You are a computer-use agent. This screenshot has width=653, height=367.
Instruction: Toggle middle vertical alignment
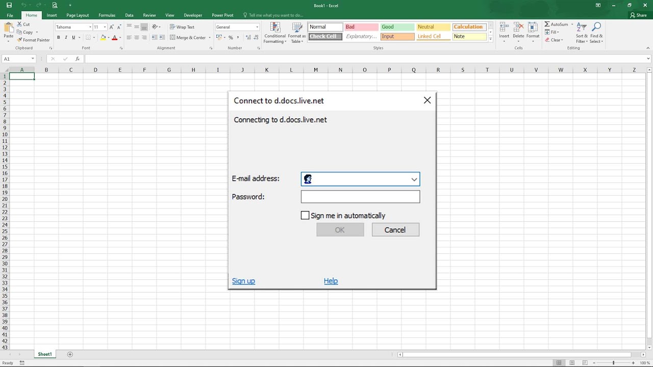coord(137,27)
